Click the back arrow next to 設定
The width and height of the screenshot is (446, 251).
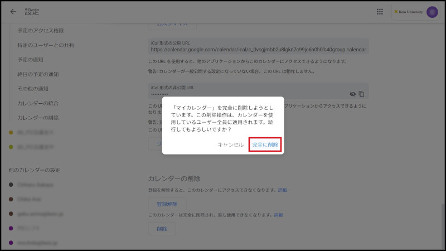pyautogui.click(x=13, y=12)
